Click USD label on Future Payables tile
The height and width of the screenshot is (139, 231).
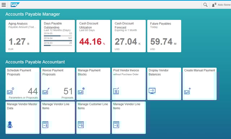coord(152,49)
